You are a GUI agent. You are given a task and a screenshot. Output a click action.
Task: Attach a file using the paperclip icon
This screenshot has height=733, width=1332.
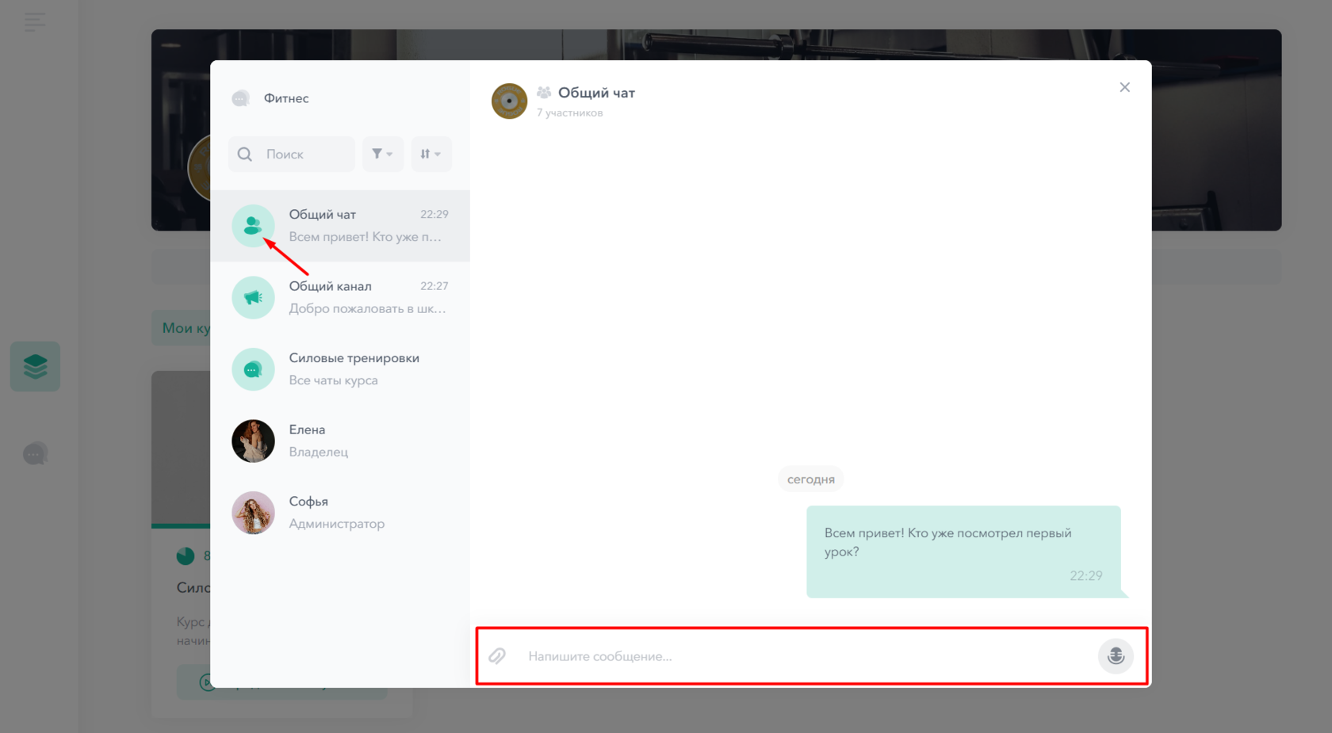click(497, 656)
